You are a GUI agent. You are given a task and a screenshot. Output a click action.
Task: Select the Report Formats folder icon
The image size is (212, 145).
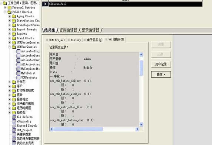14,30
